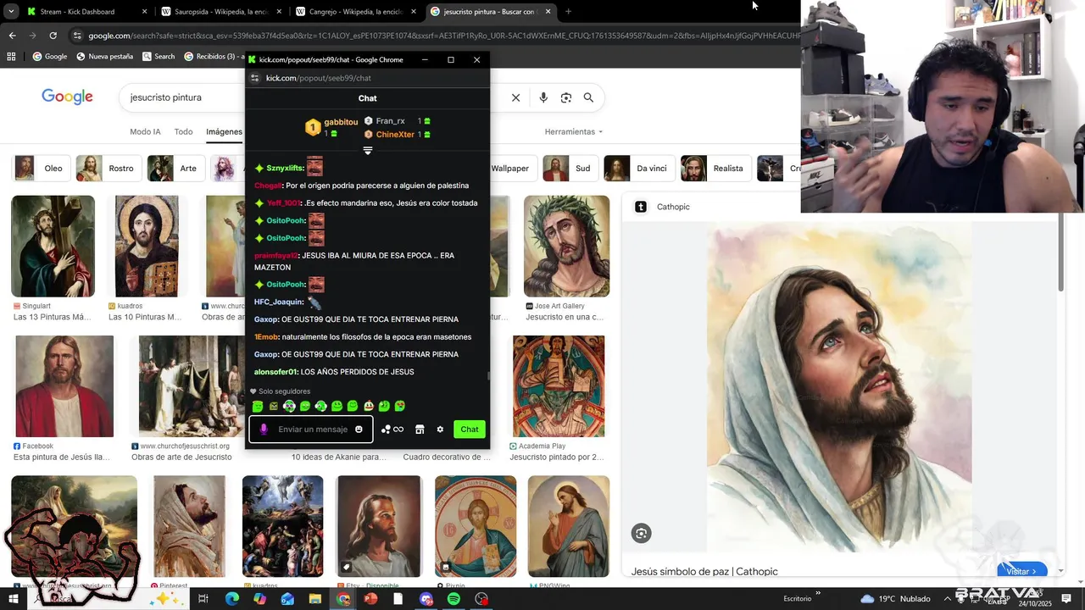Click the purple microphone icon in chat

click(264, 430)
